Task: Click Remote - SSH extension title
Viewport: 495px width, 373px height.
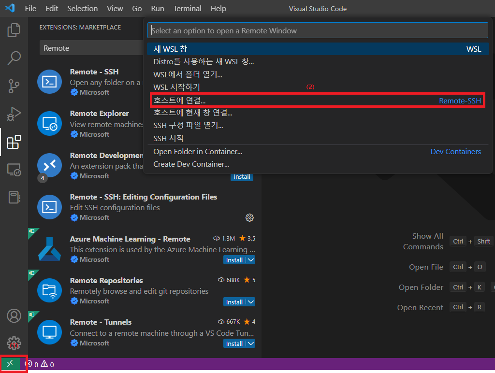Action: pyautogui.click(x=94, y=72)
